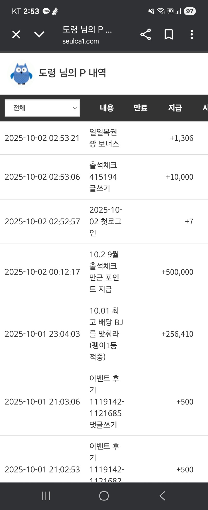Tap the blue owl profile avatar
Screen dimensions: 208x510
click(x=21, y=74)
